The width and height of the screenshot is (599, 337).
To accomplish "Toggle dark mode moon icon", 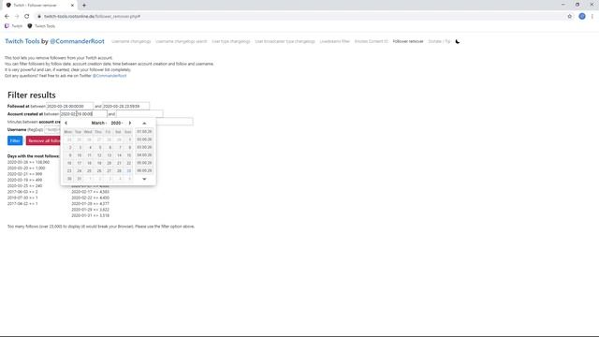I will click(x=458, y=41).
